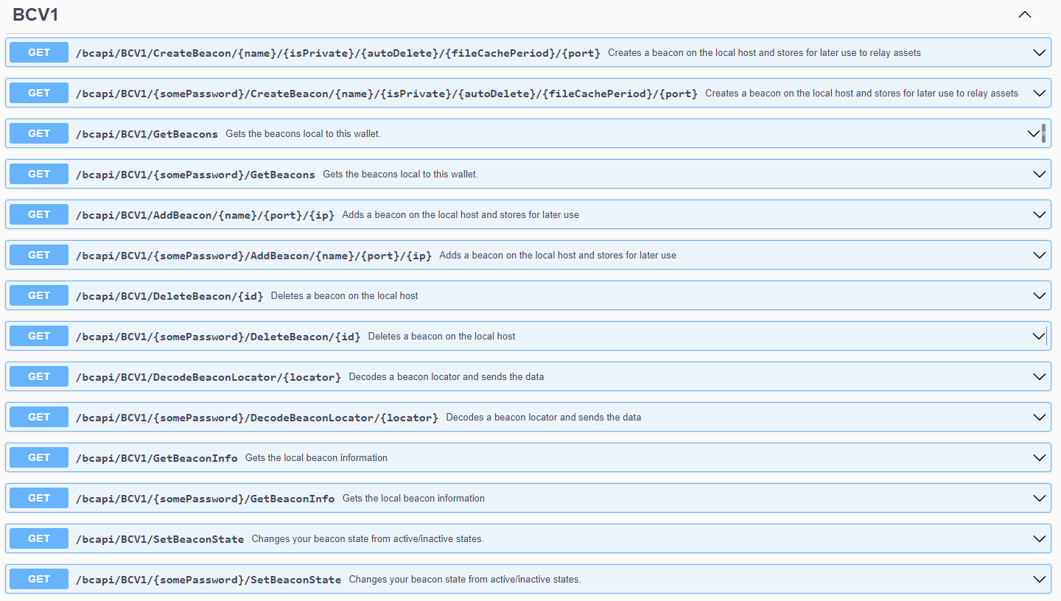Expand chevron for {somePassword}/AddBeacon row

tap(1040, 256)
